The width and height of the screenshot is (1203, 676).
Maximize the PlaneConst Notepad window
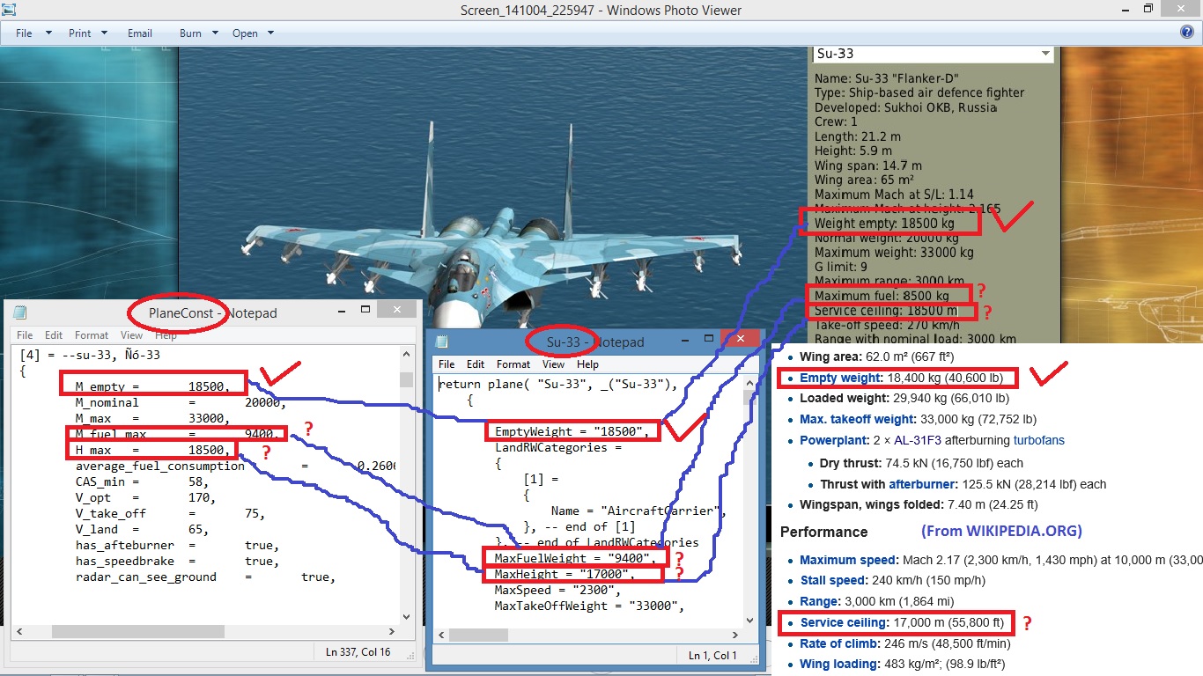point(365,310)
